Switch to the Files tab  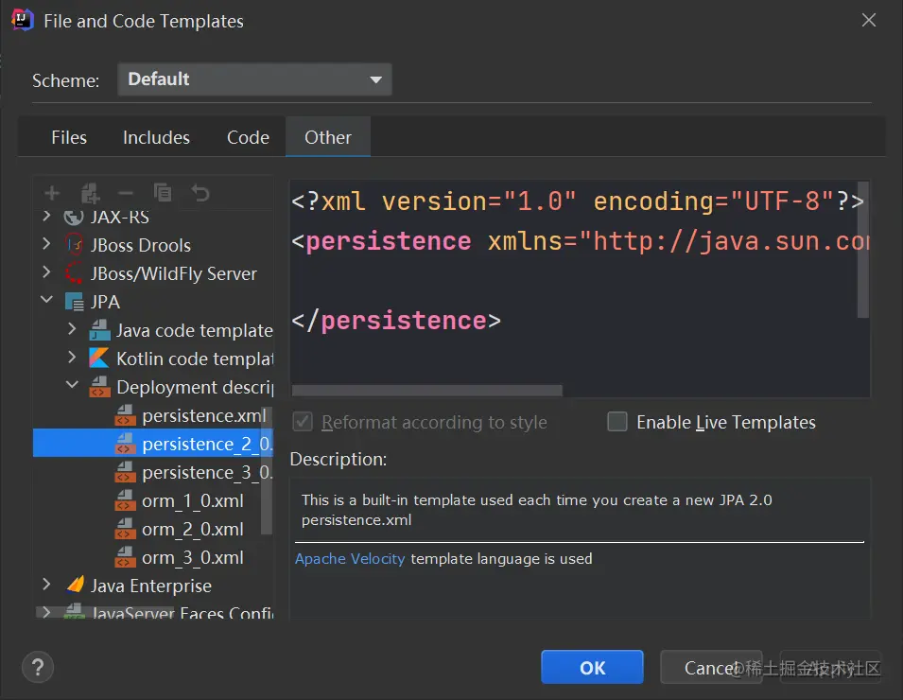coord(69,137)
